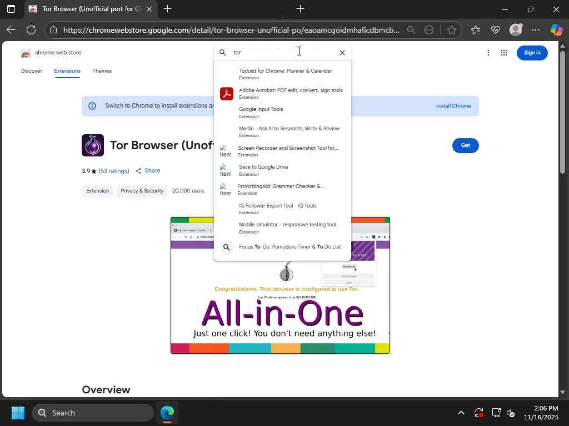Open the Windows Start menu
Image resolution: width=569 pixels, height=426 pixels.
(x=18, y=413)
